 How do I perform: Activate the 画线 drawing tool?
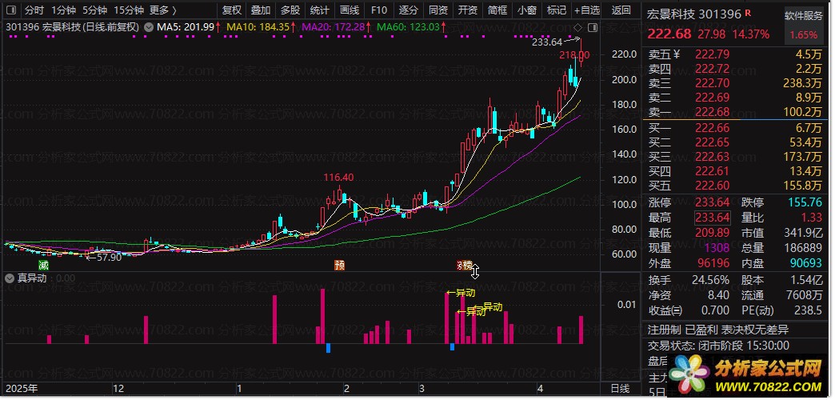point(350,10)
